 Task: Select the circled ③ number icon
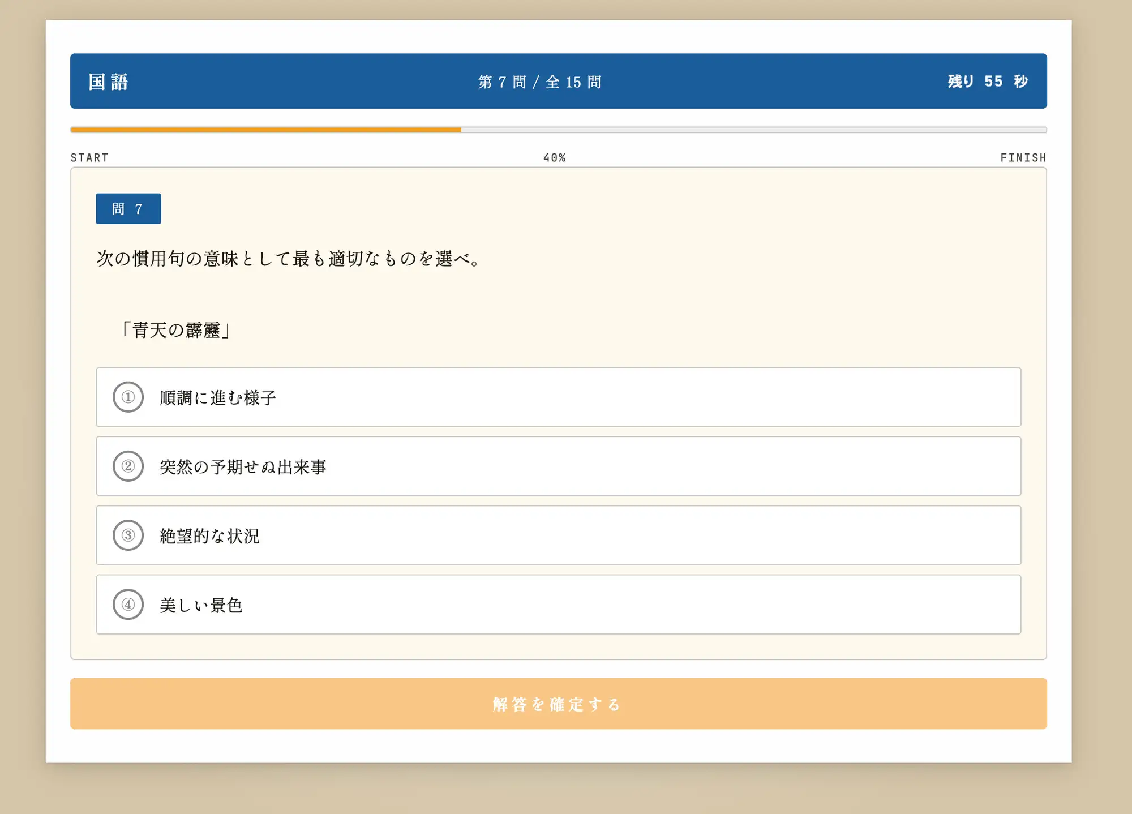(128, 536)
